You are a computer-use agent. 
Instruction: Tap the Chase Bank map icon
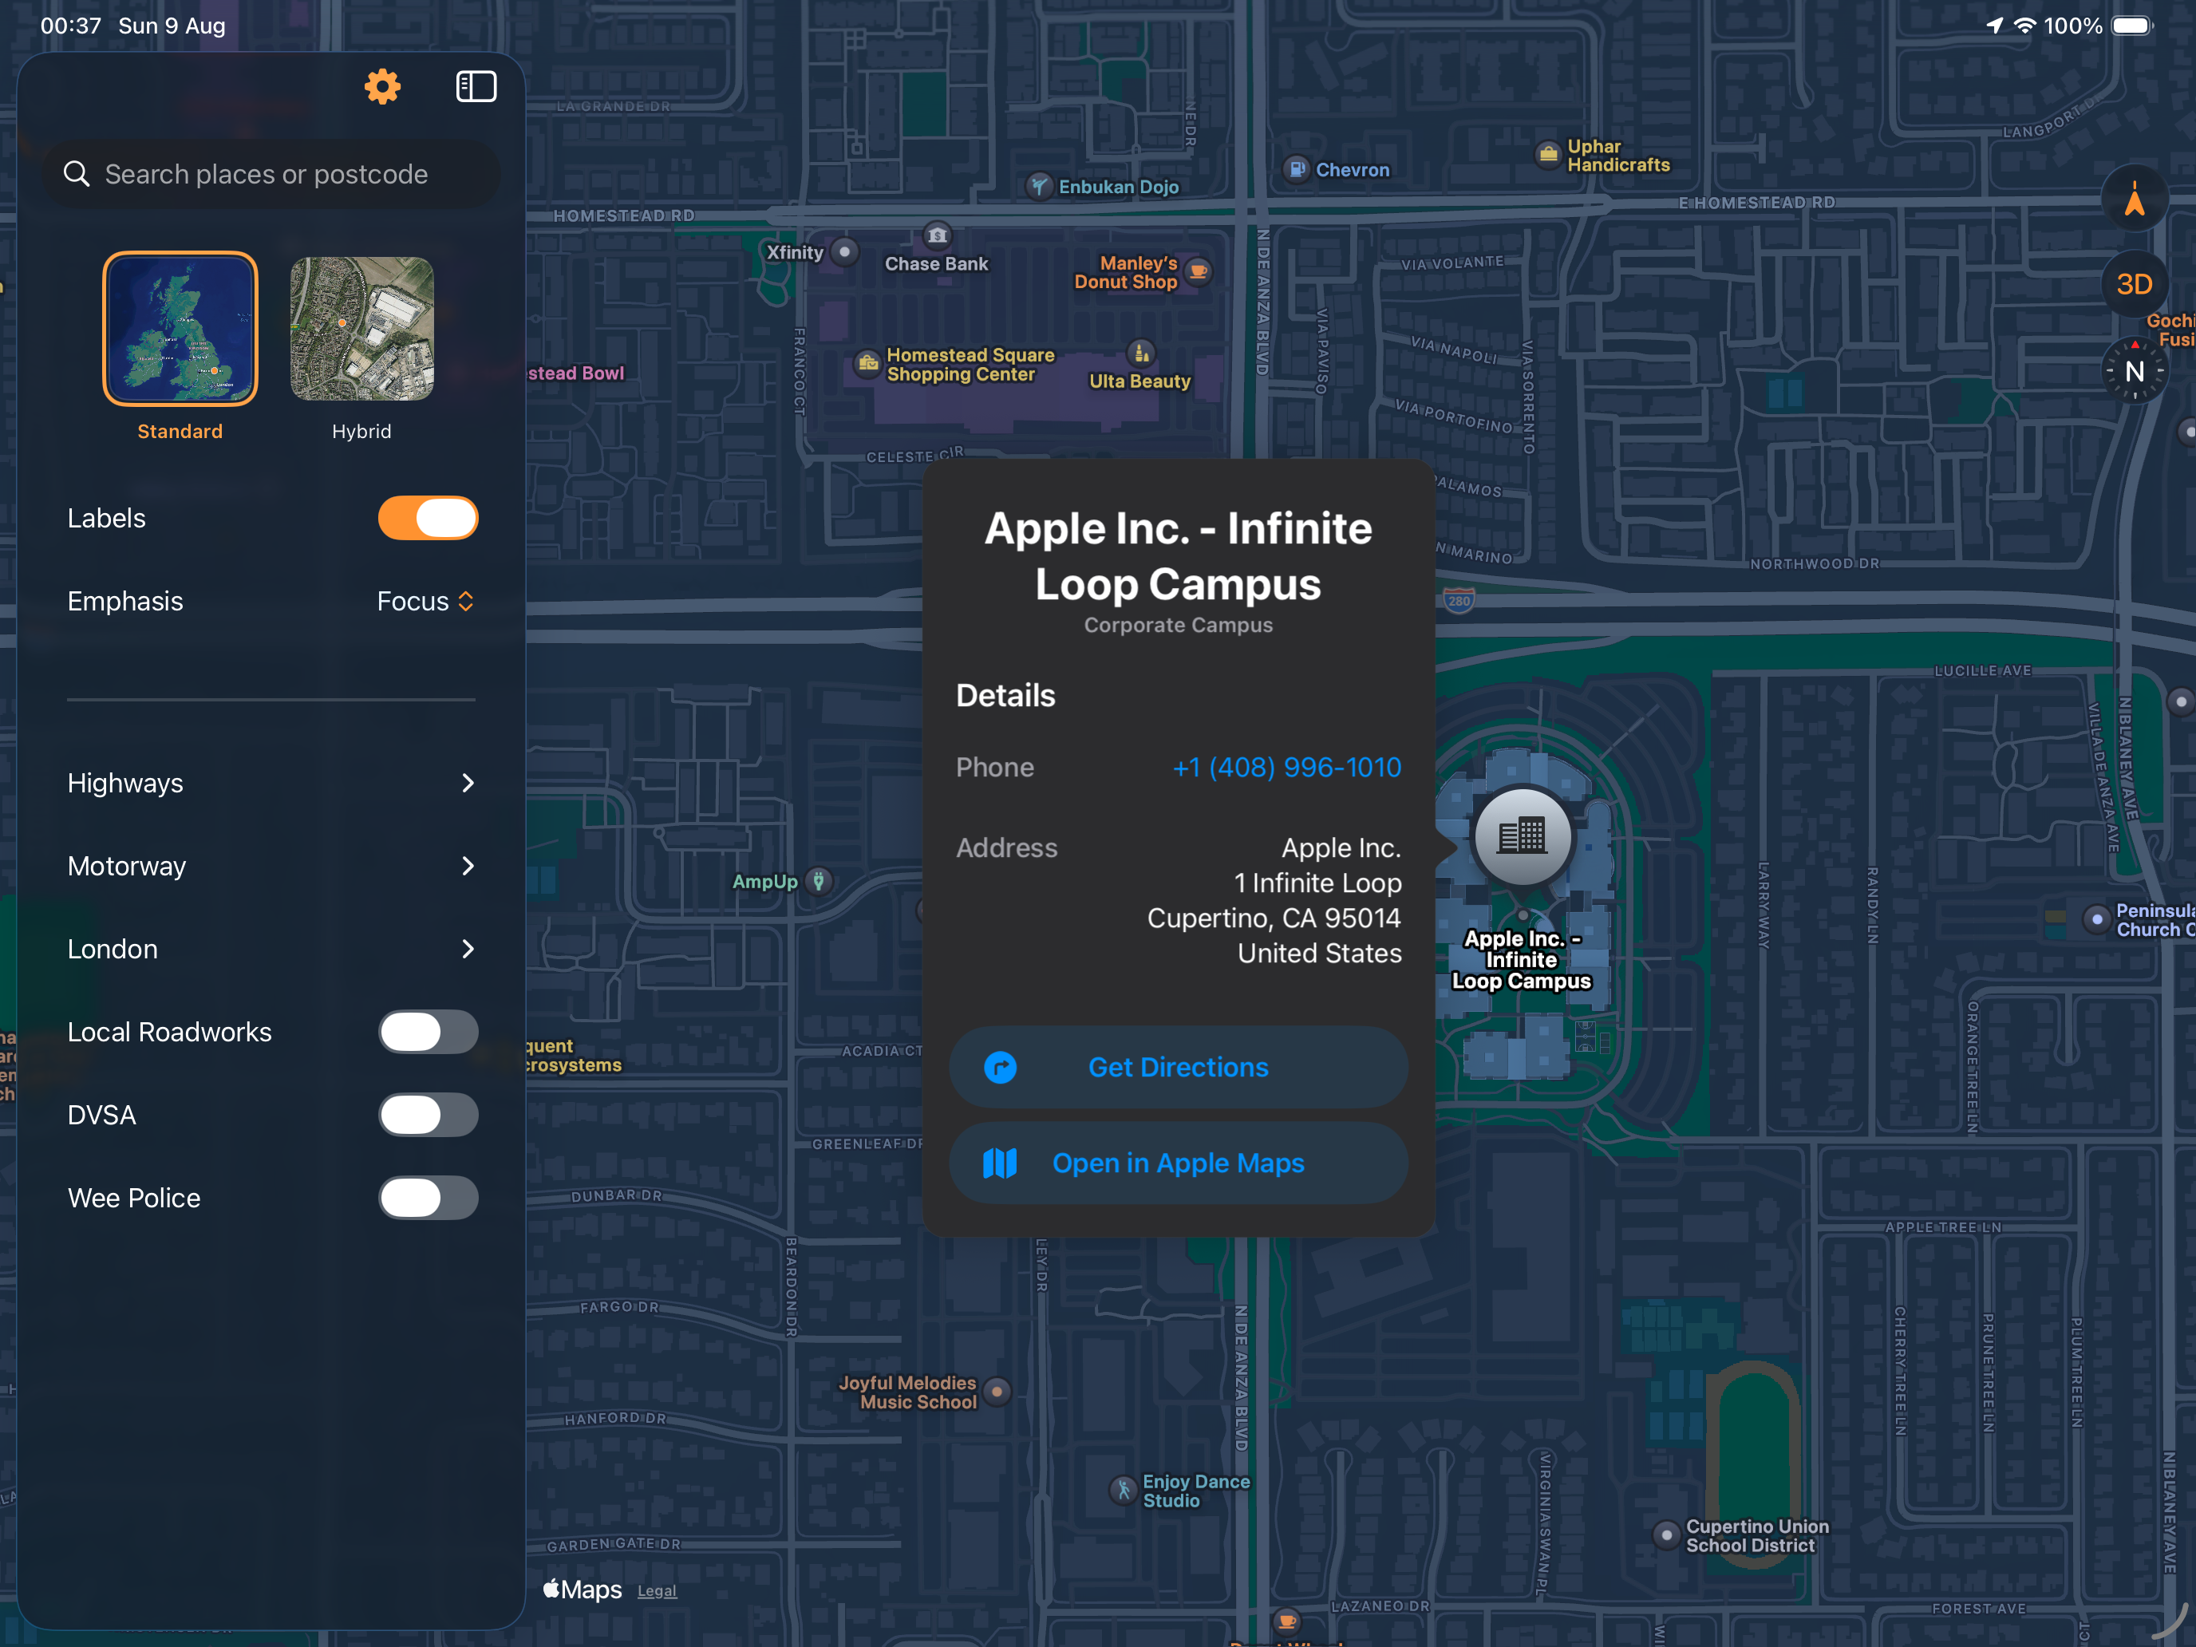pos(937,235)
